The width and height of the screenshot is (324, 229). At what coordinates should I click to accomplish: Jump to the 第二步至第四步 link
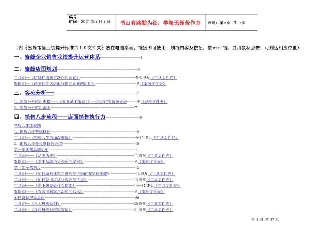coord(28,168)
